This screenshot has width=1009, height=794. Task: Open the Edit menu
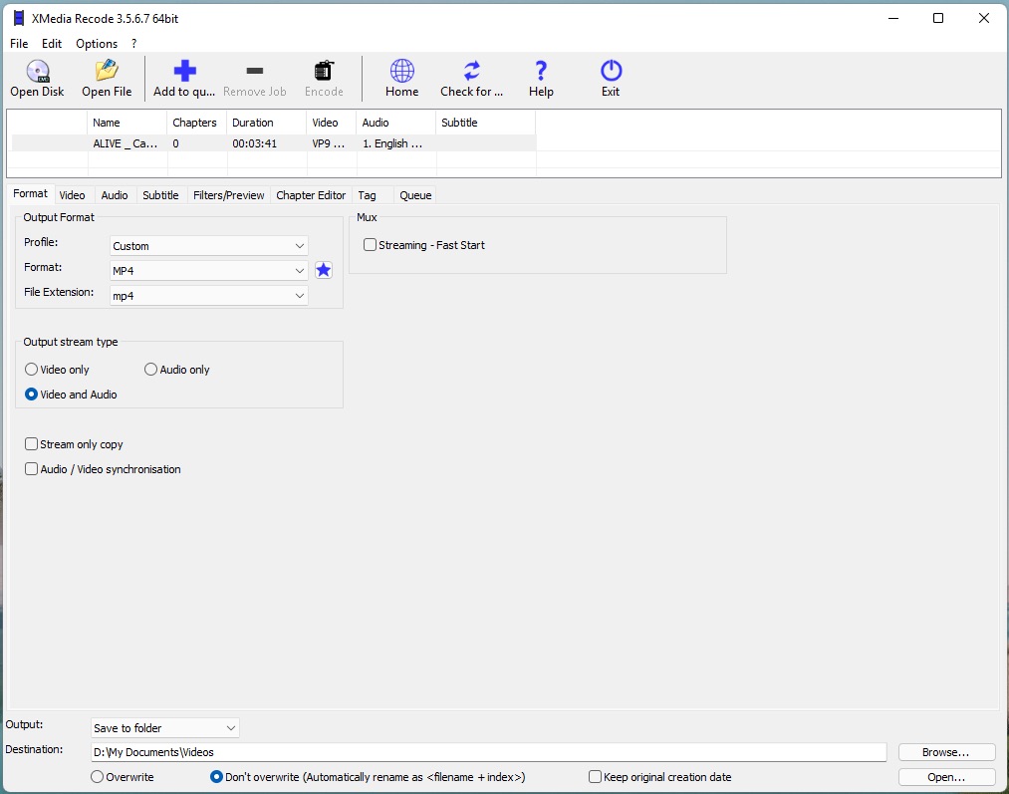[x=52, y=43]
